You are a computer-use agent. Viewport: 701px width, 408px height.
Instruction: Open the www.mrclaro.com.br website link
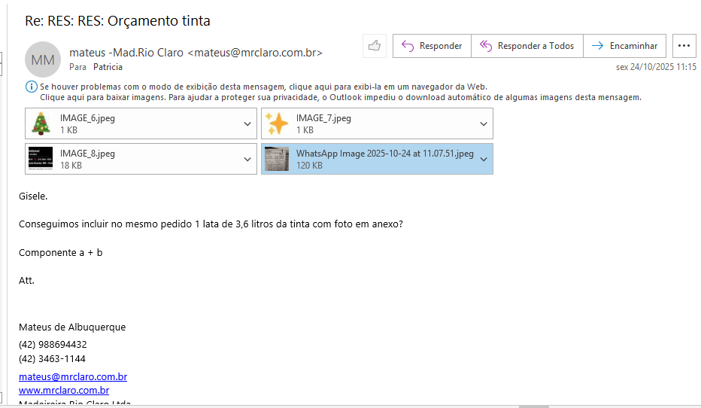pos(64,391)
